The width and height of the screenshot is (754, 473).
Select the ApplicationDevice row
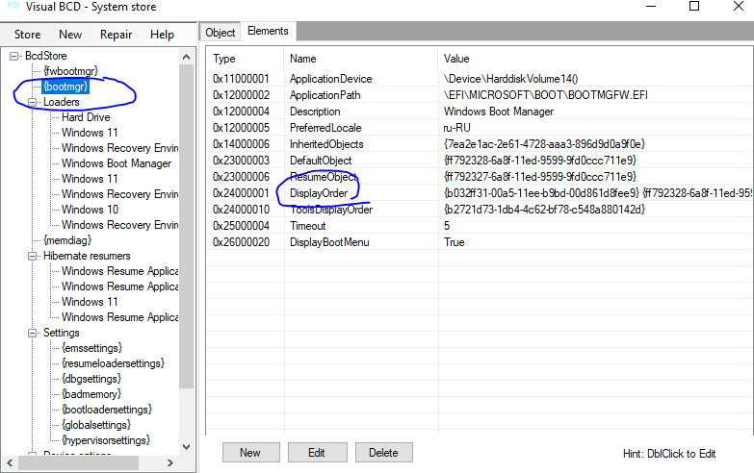pos(480,79)
